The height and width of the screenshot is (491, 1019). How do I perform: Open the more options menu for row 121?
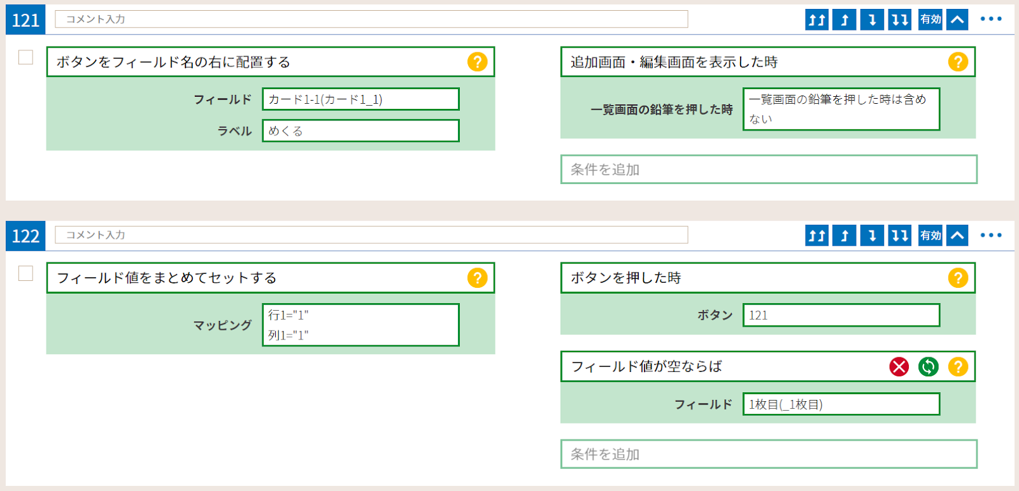pos(991,19)
